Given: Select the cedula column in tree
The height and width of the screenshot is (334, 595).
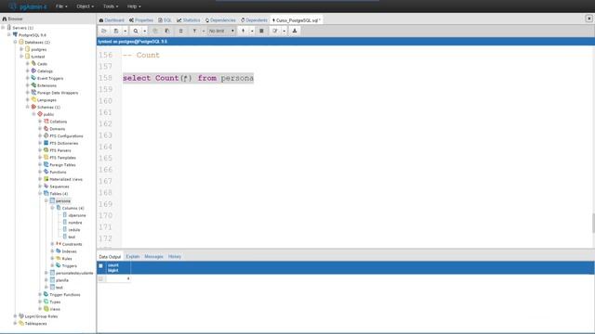Looking at the screenshot, I should coord(74,229).
